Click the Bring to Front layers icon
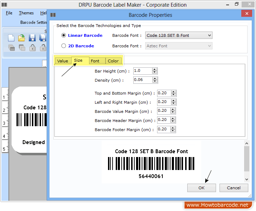 coord(12,48)
